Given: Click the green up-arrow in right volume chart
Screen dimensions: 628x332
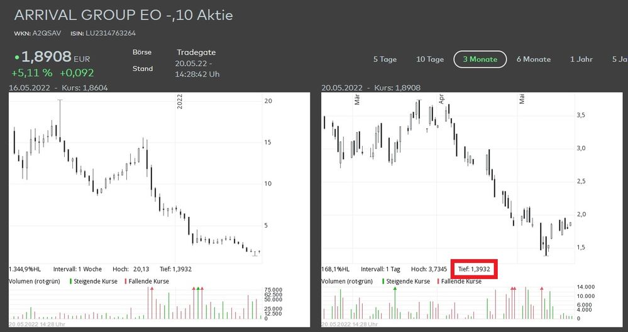Looking at the screenshot, I should pyautogui.click(x=395, y=289).
